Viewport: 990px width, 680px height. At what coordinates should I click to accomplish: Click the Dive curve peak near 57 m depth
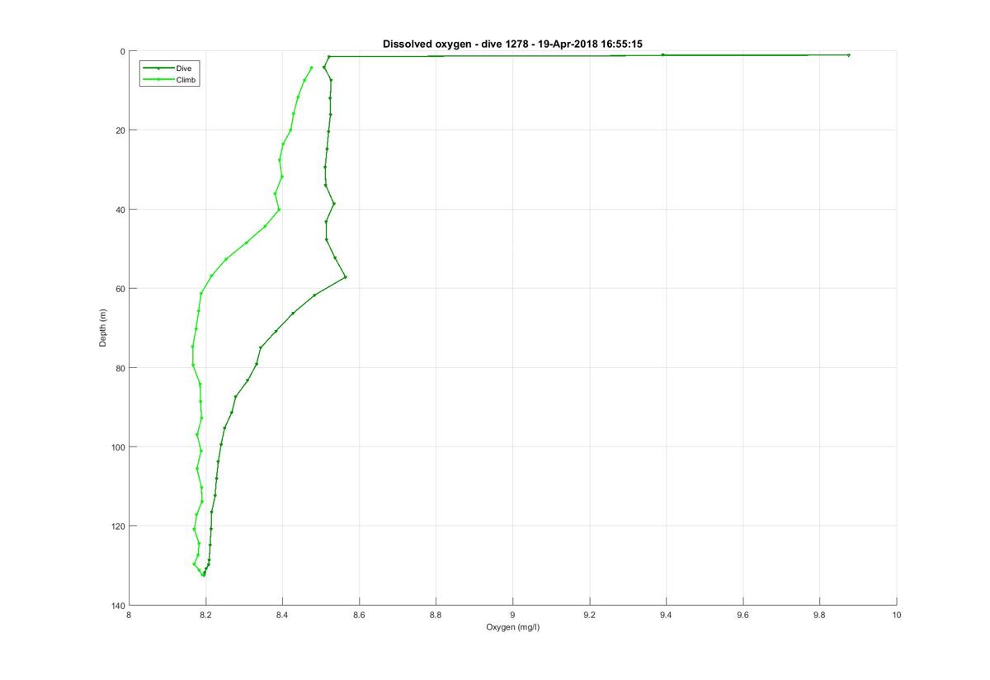coord(345,277)
